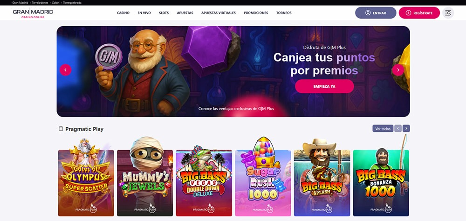Screen dimensions: 466x221
Task: Click the Pragmatic Play section icon
Action: tap(61, 129)
